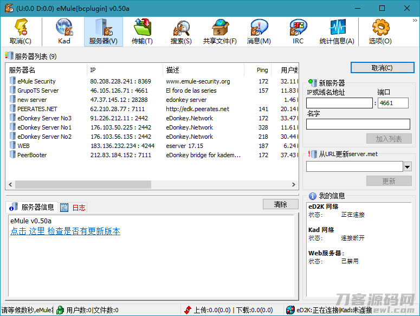
Task: Expand the toolbar overflow chevron
Action: 415,21
